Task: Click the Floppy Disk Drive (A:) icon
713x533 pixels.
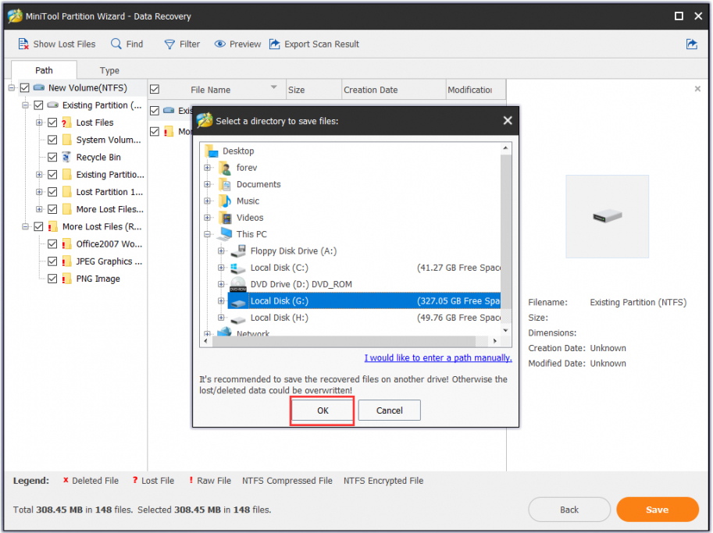Action: tap(238, 251)
